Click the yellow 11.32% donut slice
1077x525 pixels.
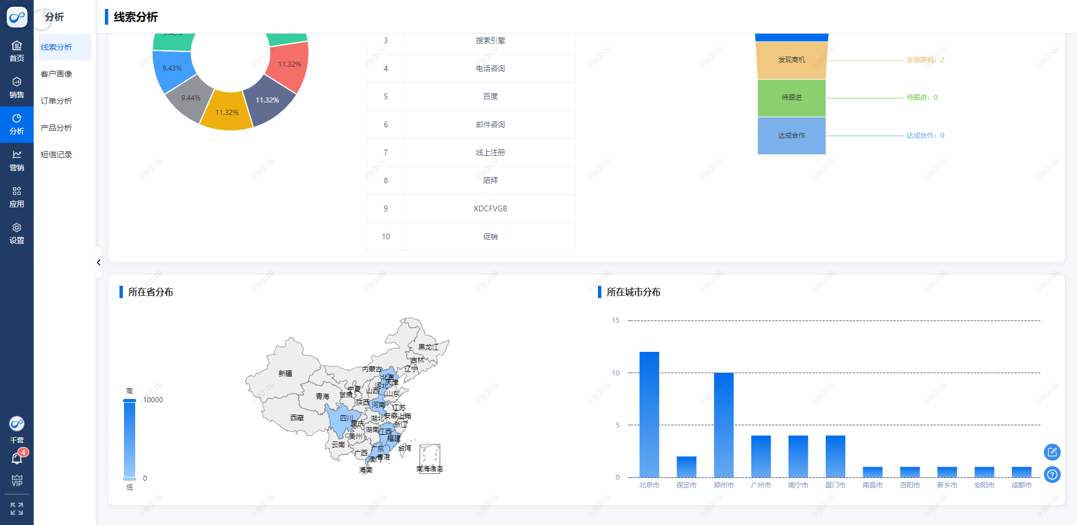(x=227, y=112)
